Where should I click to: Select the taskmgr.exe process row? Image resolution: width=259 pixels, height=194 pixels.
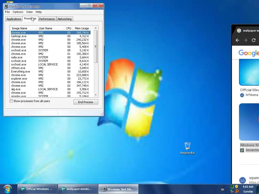51,36
